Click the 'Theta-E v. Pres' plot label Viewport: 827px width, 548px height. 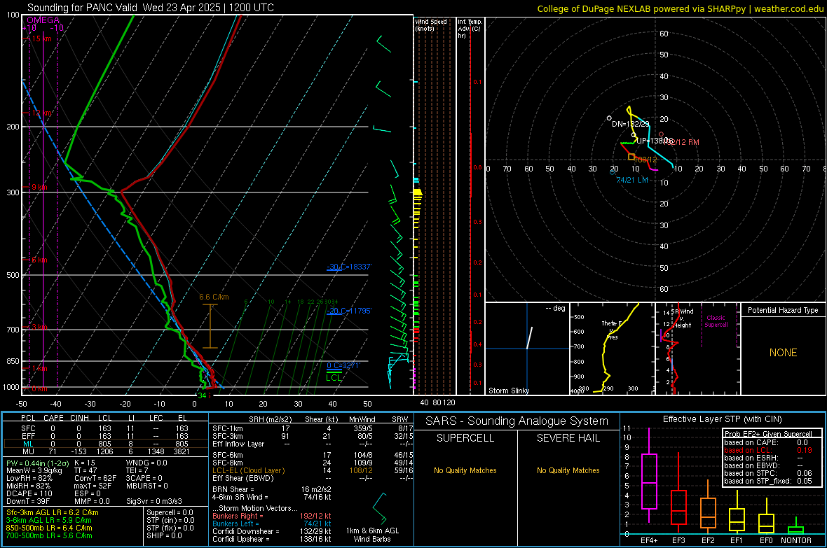tap(612, 330)
